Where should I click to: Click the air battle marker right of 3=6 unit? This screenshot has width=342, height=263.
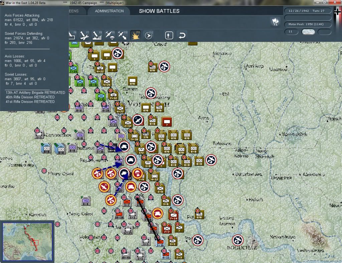pos(178,200)
